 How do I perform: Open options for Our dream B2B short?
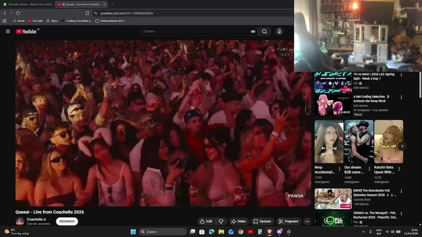[x=369, y=169]
